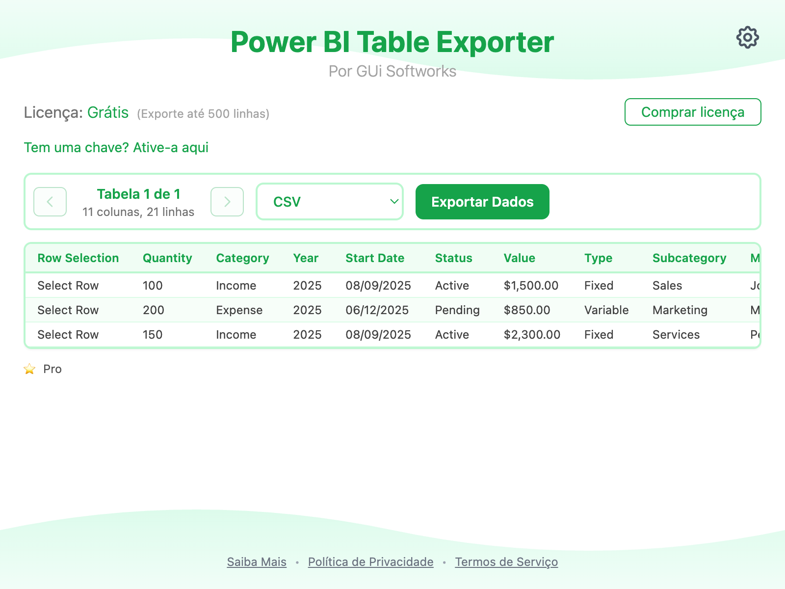Click the previous table arrow

tap(50, 201)
